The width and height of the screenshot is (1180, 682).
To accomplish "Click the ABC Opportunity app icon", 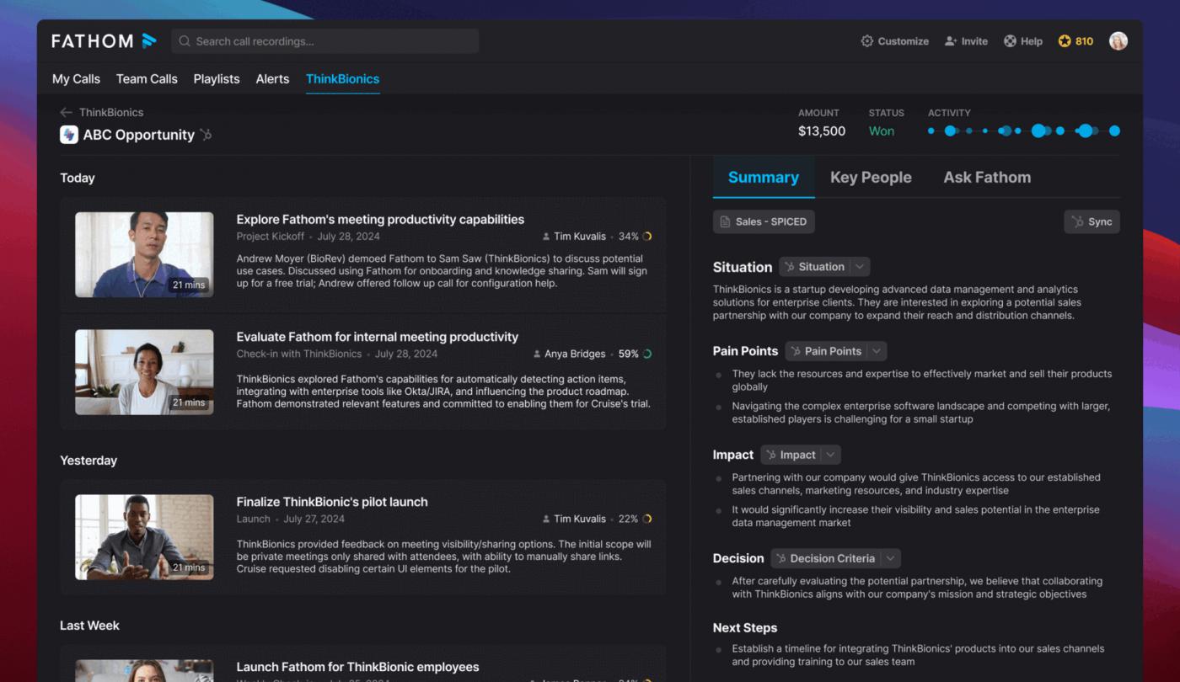I will tap(69, 135).
